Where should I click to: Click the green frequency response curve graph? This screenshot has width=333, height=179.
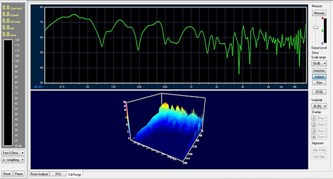[176, 45]
